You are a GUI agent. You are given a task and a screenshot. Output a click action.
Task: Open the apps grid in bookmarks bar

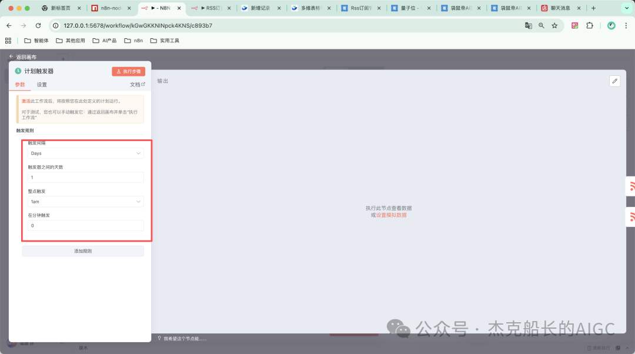pyautogui.click(x=8, y=41)
